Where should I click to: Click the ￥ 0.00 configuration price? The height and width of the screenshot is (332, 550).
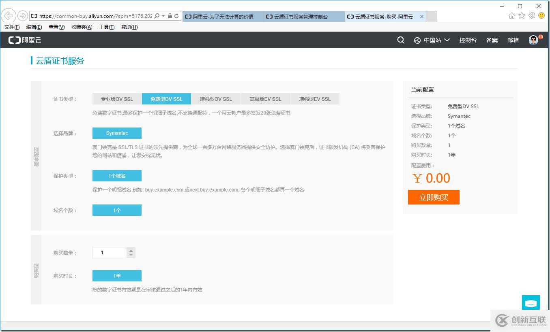click(x=432, y=178)
